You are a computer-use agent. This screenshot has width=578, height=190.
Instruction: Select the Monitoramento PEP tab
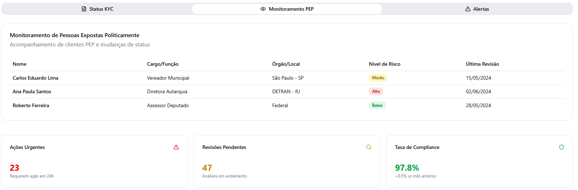287,9
